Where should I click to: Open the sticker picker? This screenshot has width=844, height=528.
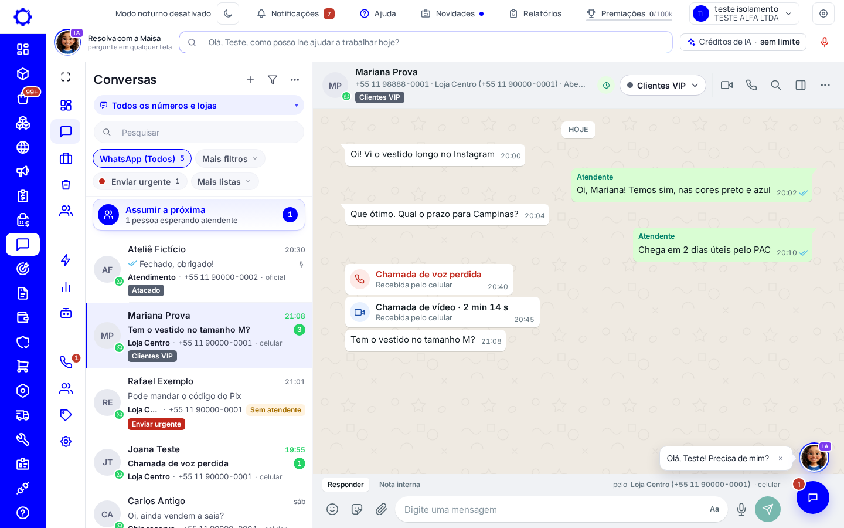(357, 509)
